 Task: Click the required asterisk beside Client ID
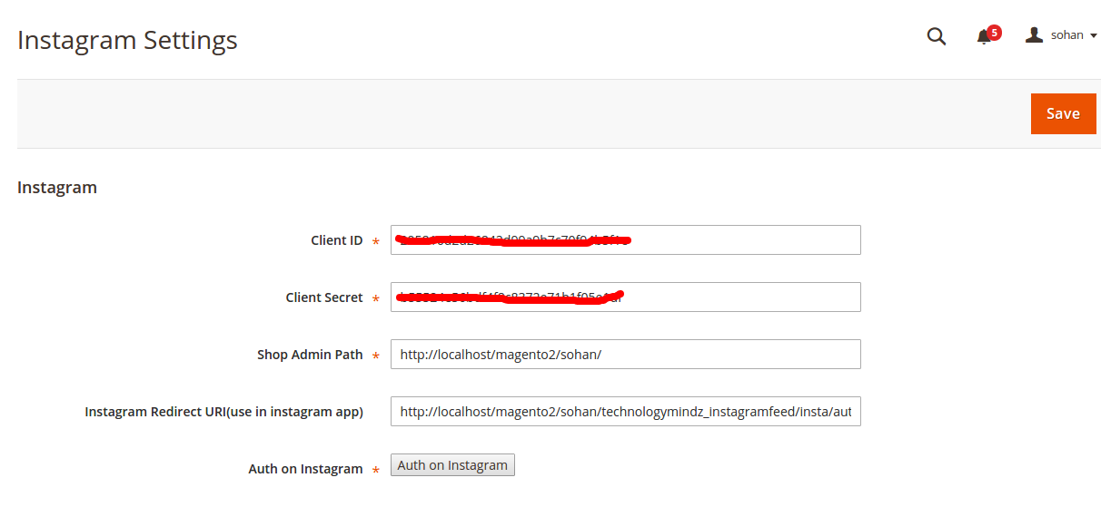[376, 241]
